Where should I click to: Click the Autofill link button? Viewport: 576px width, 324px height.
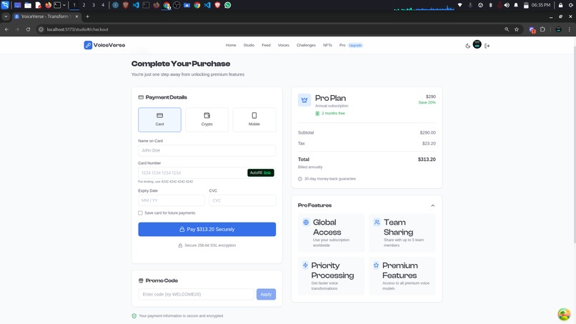pos(260,172)
